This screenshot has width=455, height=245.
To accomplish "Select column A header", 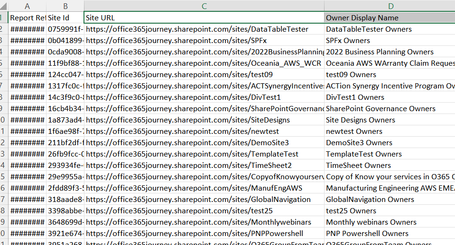I will click(27, 6).
